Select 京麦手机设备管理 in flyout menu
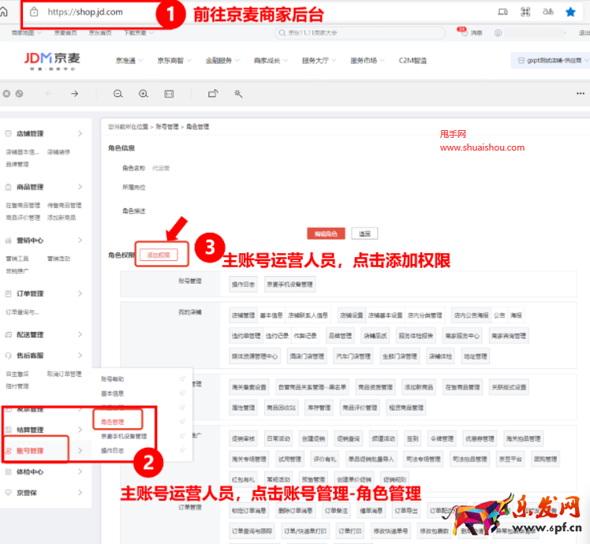Image resolution: width=590 pixels, height=544 pixels. pyautogui.click(x=124, y=437)
